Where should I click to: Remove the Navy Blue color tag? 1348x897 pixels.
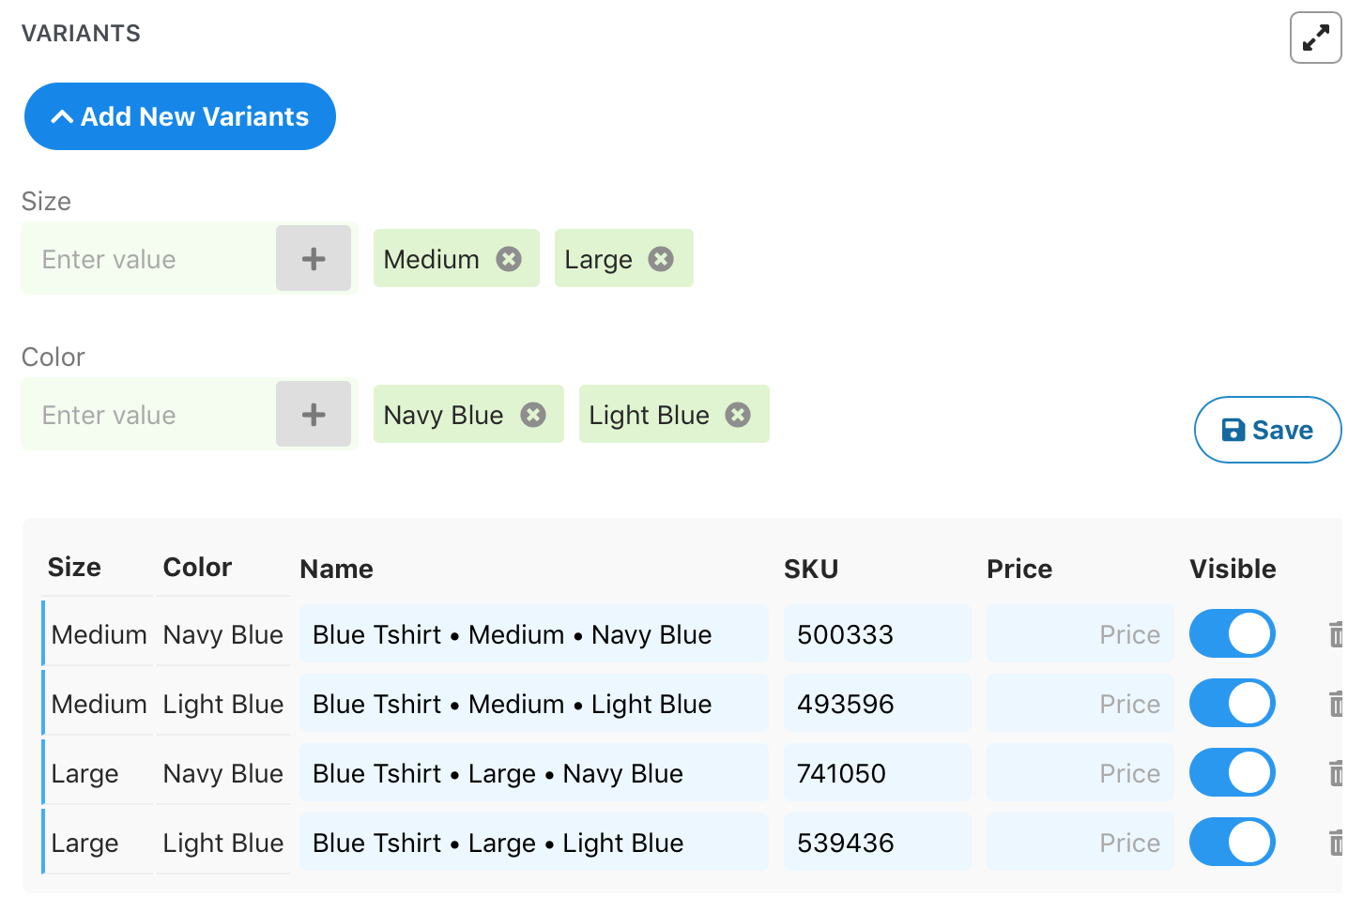pos(533,415)
